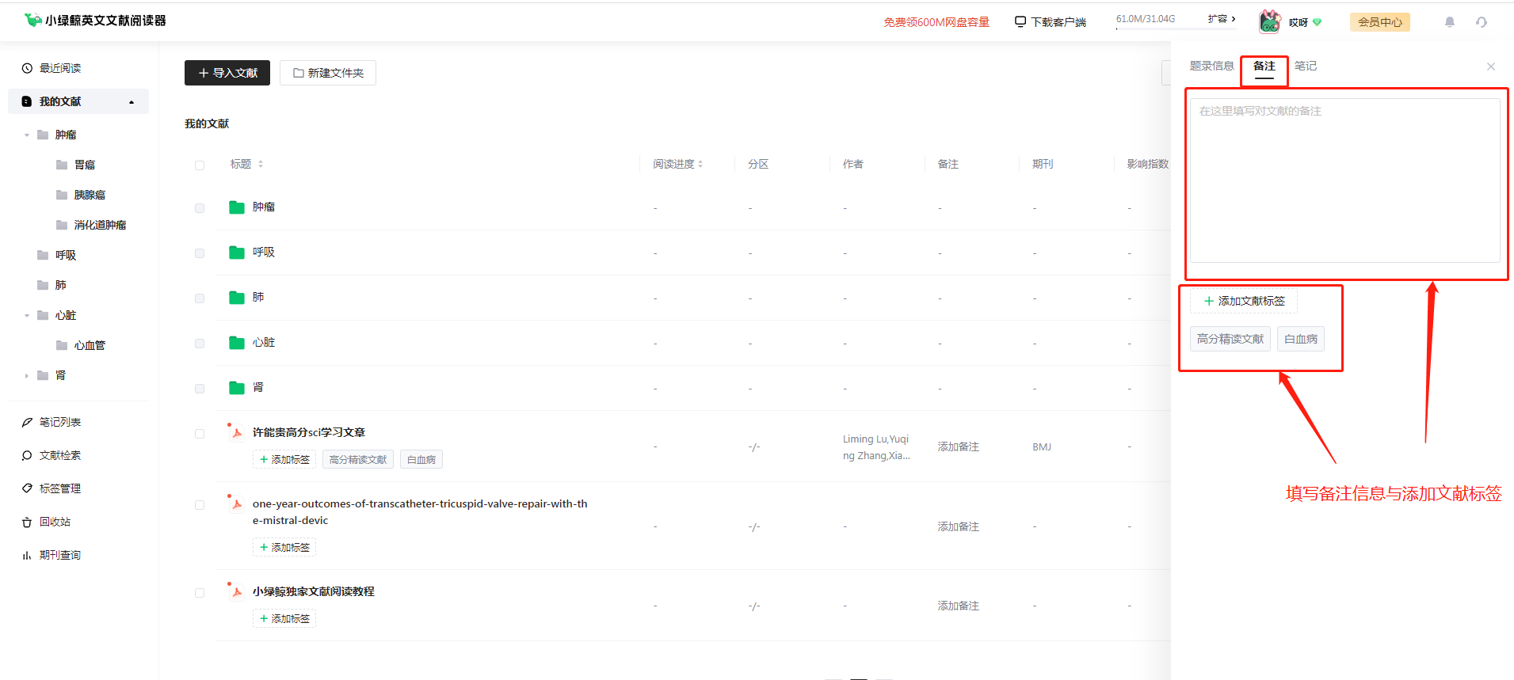Image resolution: width=1514 pixels, height=680 pixels.
Task: Click PDF icon of 许能贵高分sci学习文章
Action: [235, 432]
